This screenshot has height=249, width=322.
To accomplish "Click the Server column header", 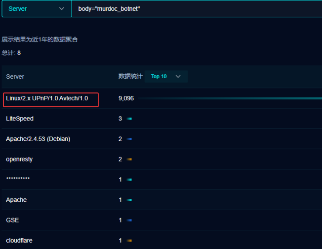I will [x=15, y=76].
